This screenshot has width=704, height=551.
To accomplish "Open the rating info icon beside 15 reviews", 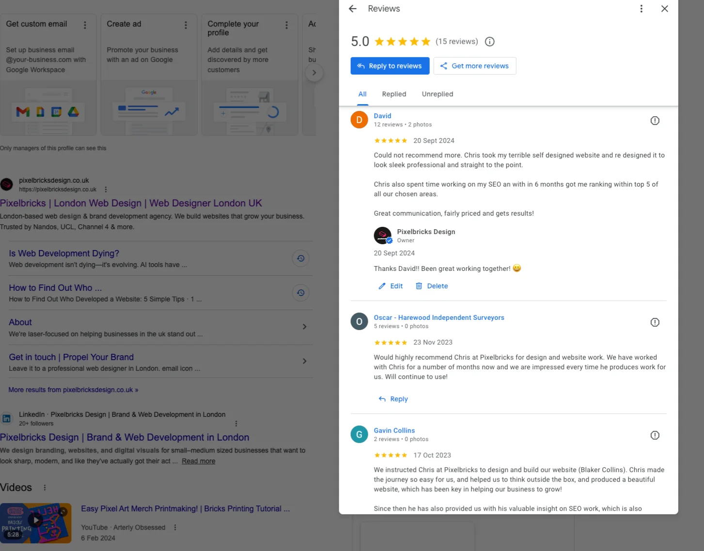I will (490, 42).
